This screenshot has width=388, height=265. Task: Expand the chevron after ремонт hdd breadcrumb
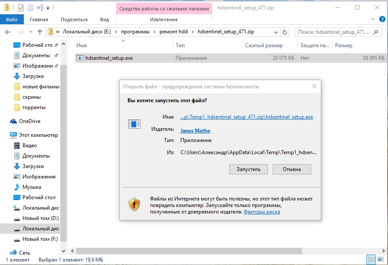pos(193,32)
